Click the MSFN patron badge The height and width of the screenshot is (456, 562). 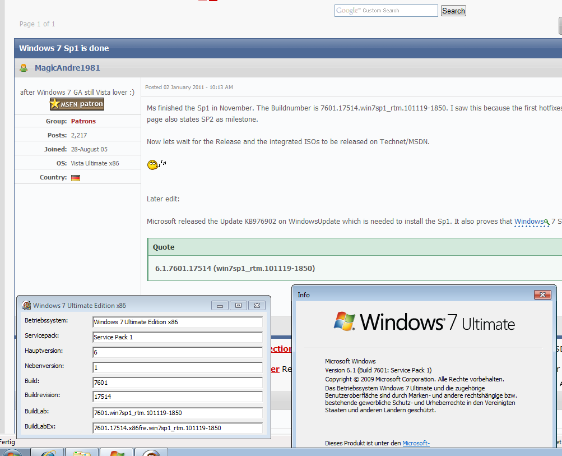pos(77,104)
